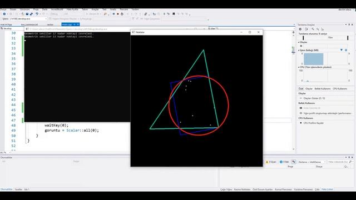Collapse the CPU graph section
The height and width of the screenshot is (200, 356).
299,67
